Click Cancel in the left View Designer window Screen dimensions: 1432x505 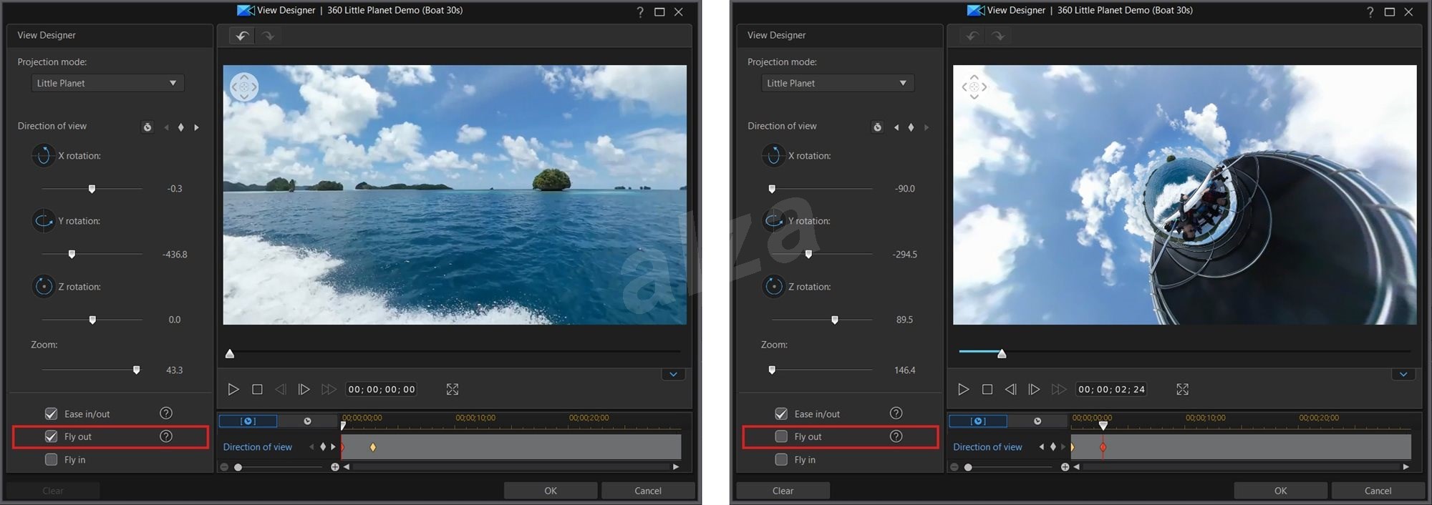(648, 491)
